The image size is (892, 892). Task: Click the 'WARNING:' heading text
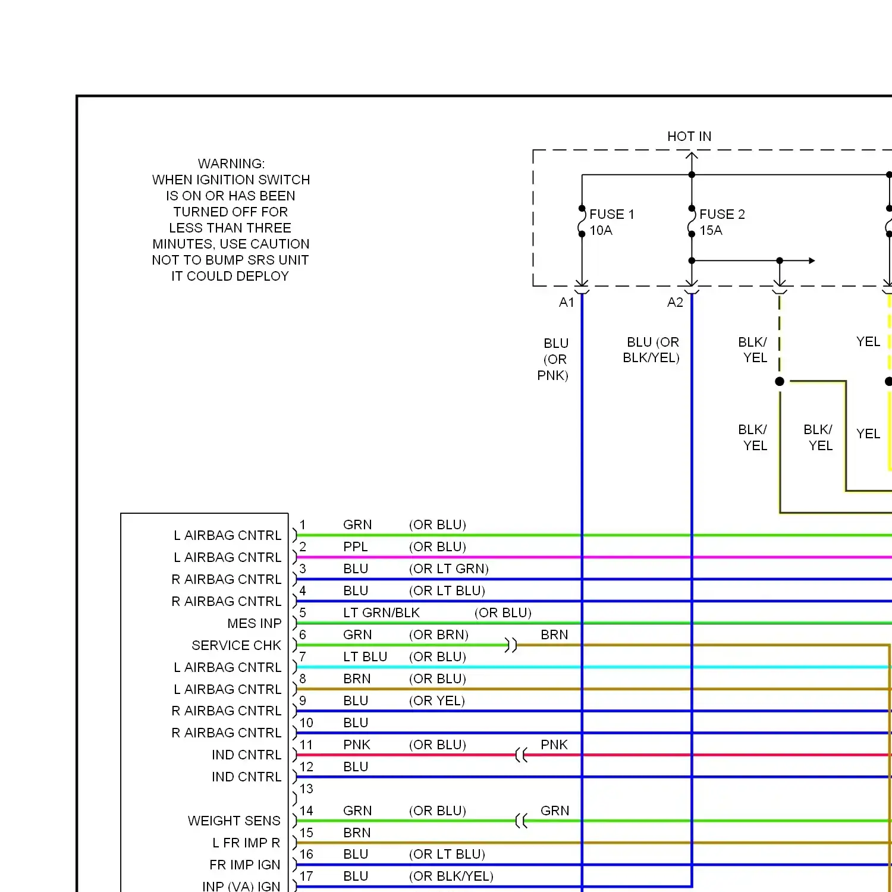231,164
